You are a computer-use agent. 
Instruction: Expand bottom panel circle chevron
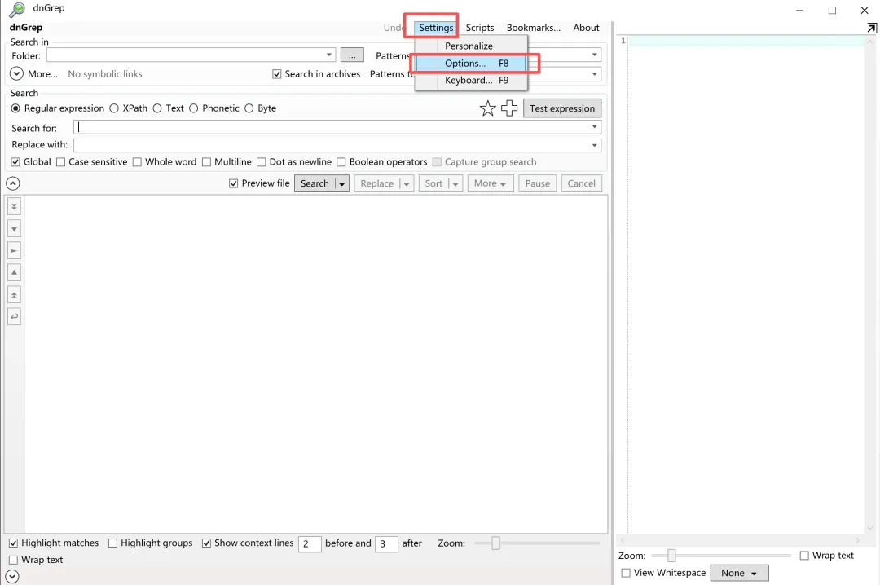(11, 577)
